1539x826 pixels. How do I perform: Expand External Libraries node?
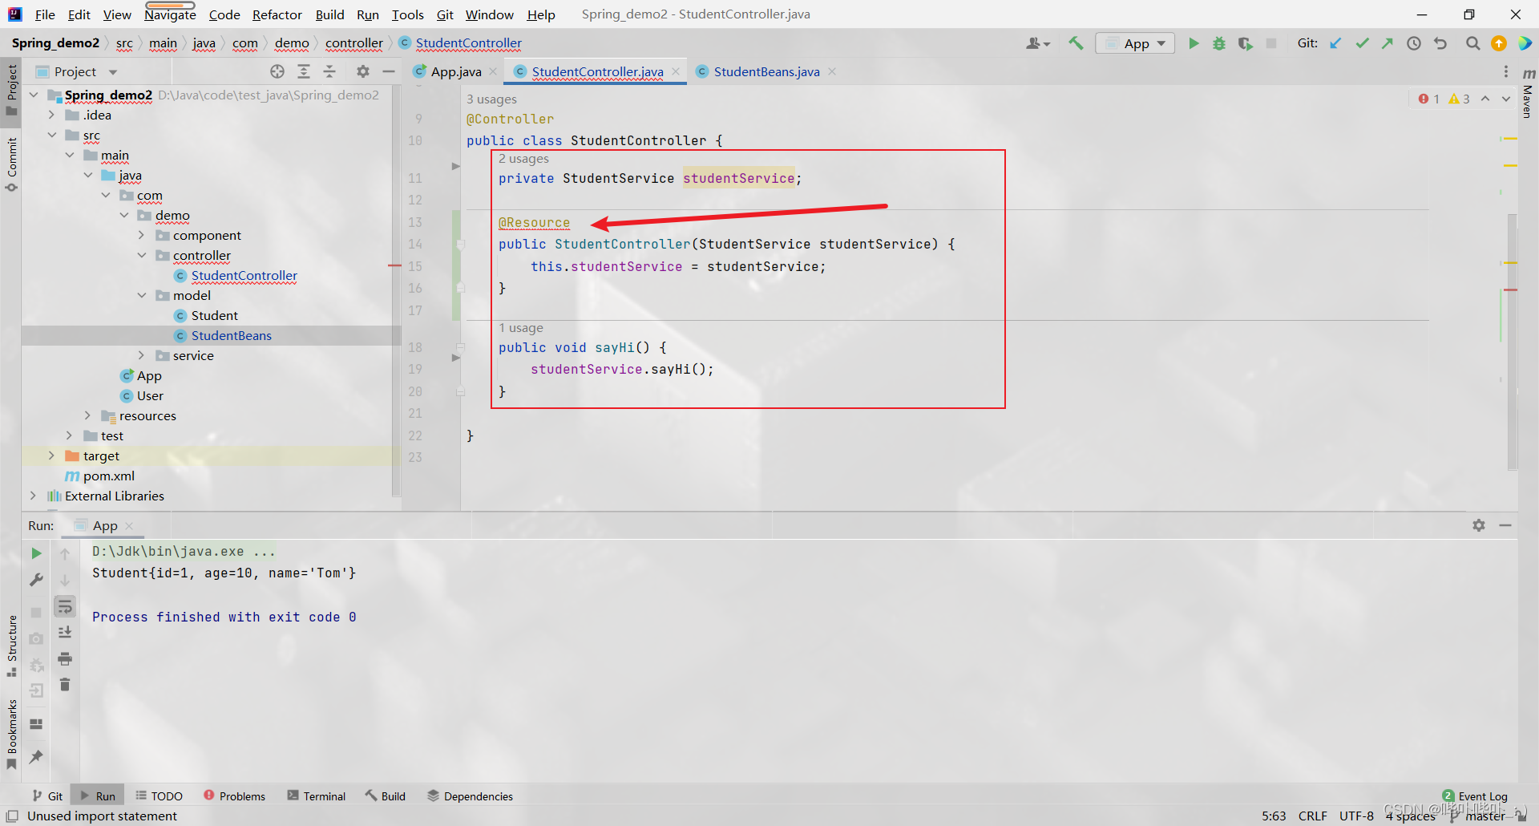coord(34,496)
